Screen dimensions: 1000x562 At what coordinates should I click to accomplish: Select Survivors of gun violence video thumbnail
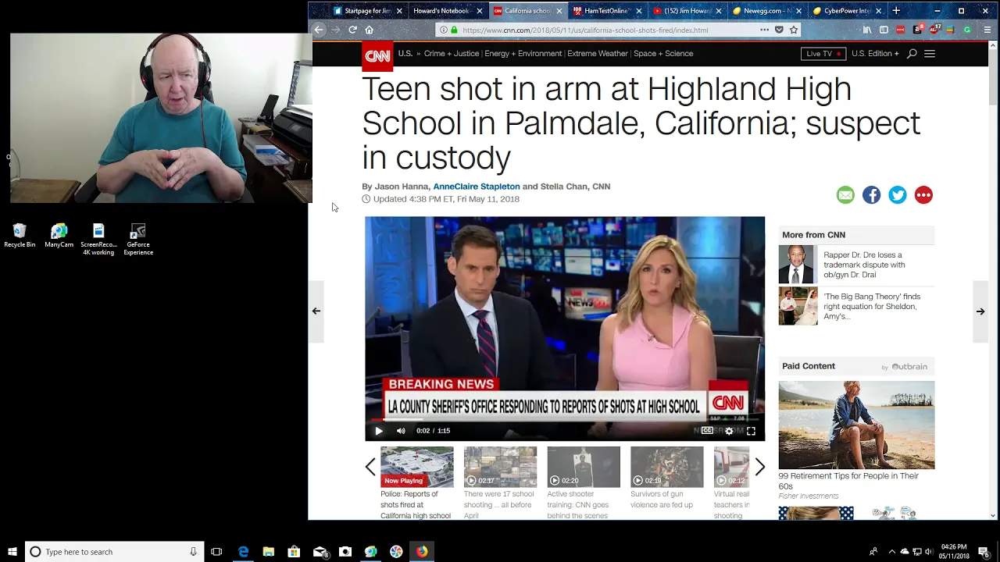[666, 467]
